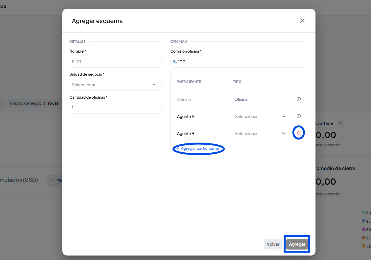Open the Unidad de negocio dropdown
The height and width of the screenshot is (260, 371).
click(115, 85)
